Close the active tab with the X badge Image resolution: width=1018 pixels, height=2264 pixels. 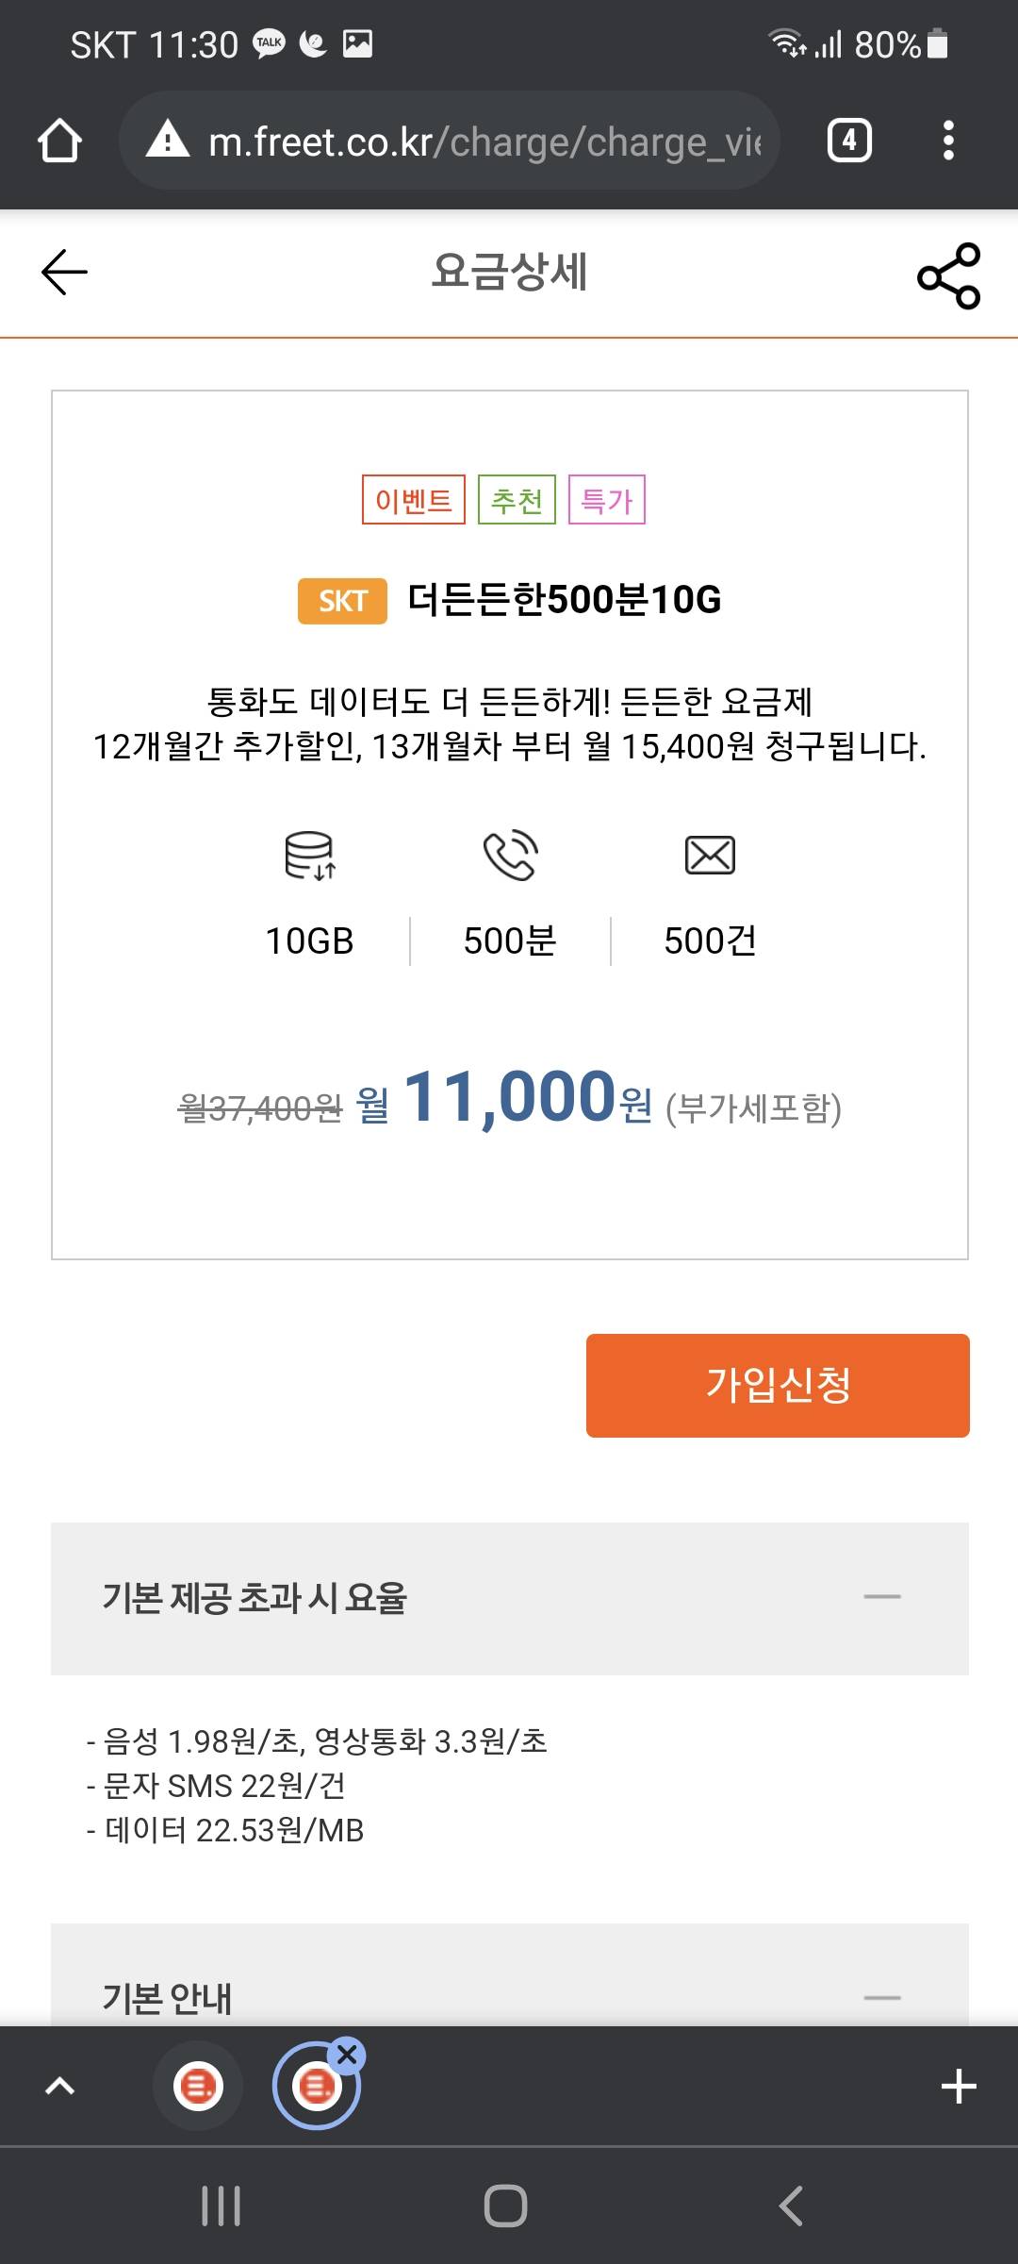pyautogui.click(x=347, y=2055)
